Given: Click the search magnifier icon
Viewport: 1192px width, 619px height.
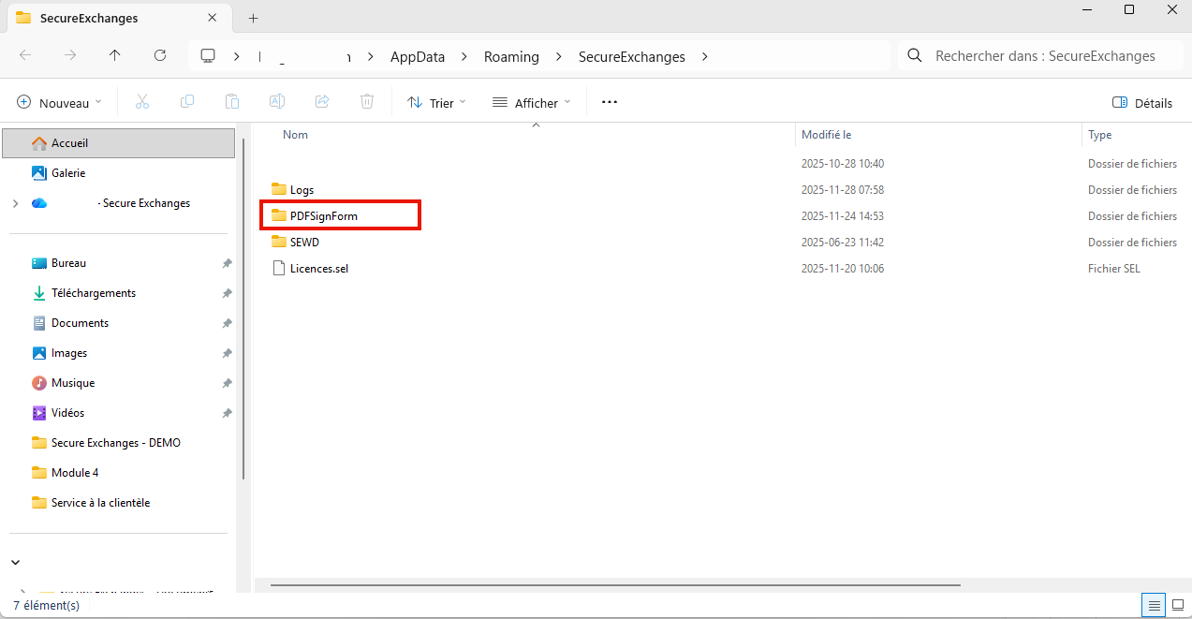Looking at the screenshot, I should click(915, 56).
